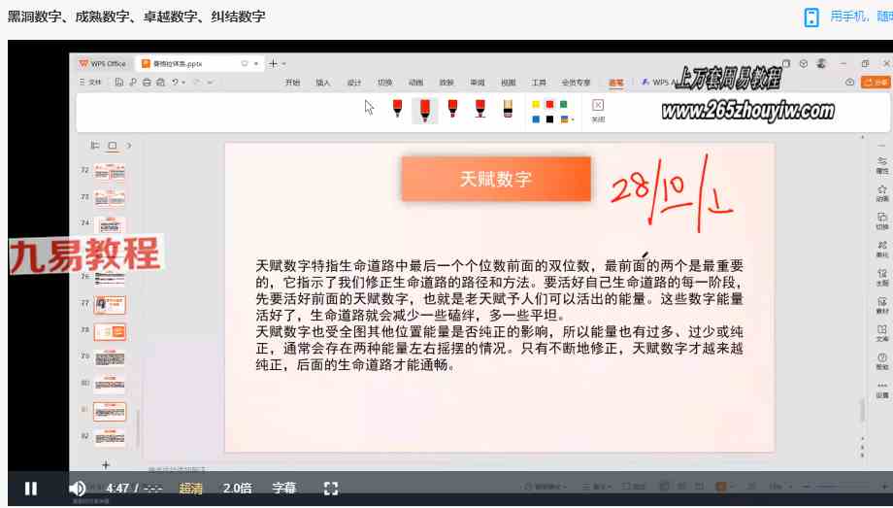
Task: Select the yellow ink color swatch
Action: (x=536, y=105)
